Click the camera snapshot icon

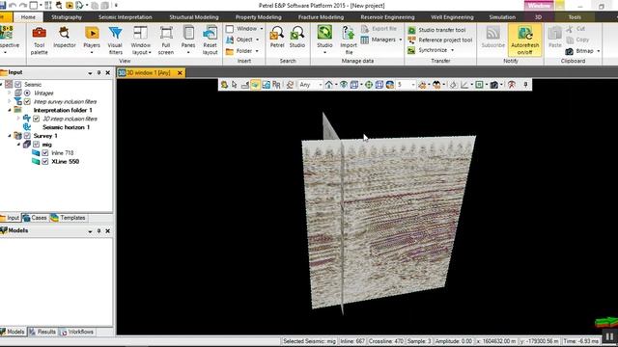click(493, 85)
